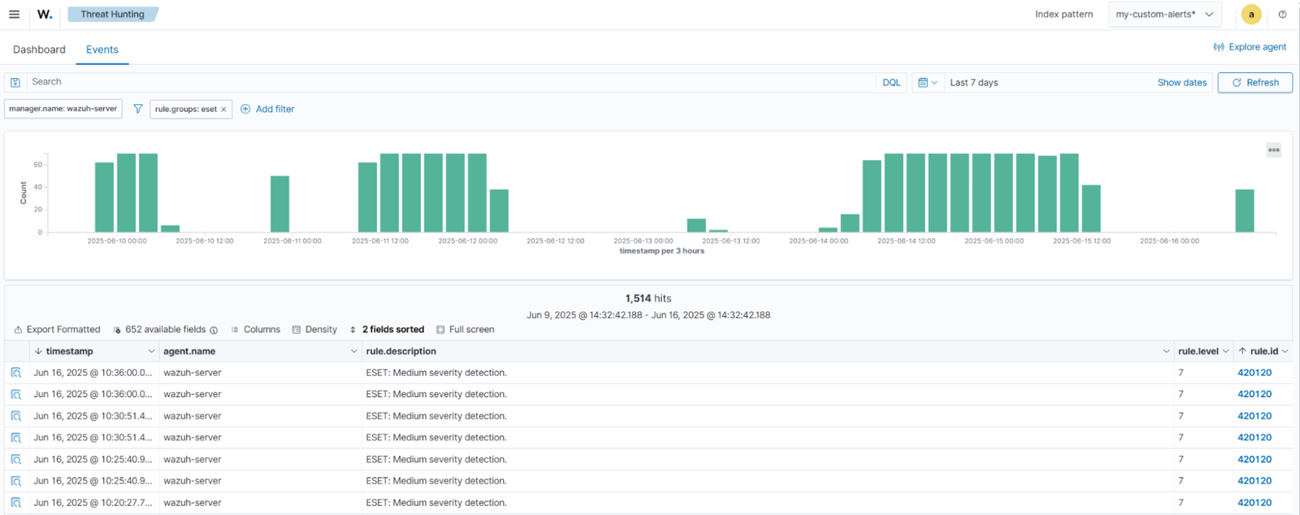Click the saved query icon beside Search
The width and height of the screenshot is (1300, 515).
15,82
